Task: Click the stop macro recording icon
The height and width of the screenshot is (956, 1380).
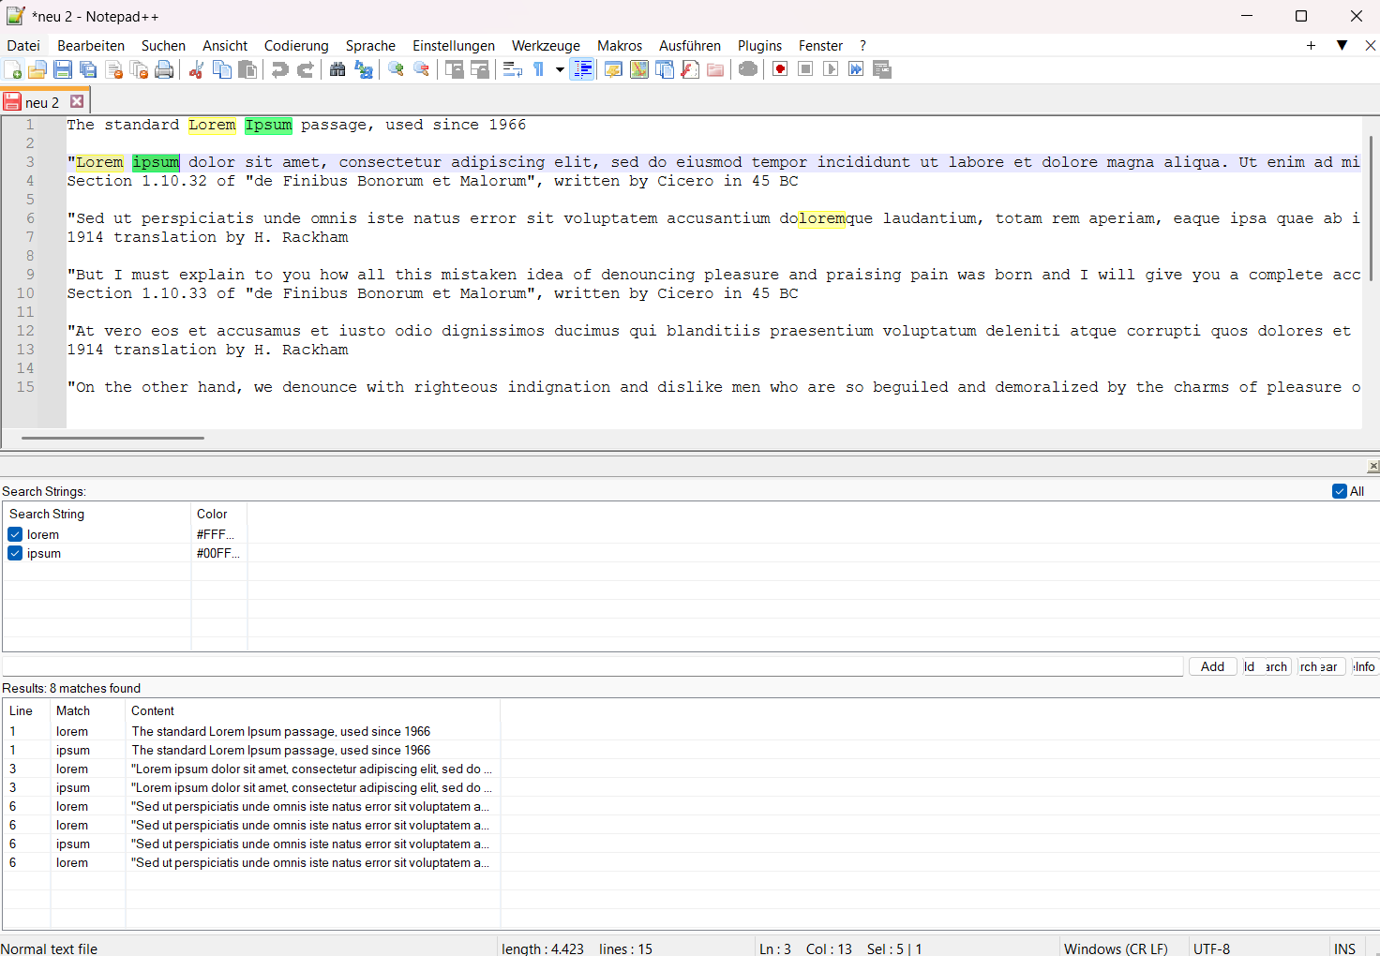Action: 805,69
